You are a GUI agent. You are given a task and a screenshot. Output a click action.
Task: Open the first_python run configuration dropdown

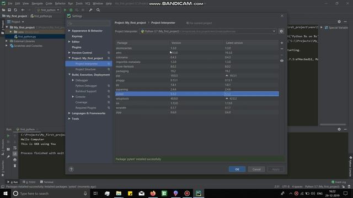point(48,10)
